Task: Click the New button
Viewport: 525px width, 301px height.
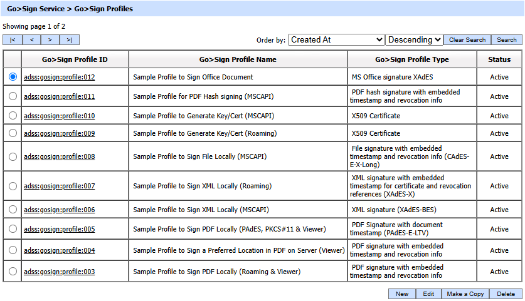Action: point(401,293)
